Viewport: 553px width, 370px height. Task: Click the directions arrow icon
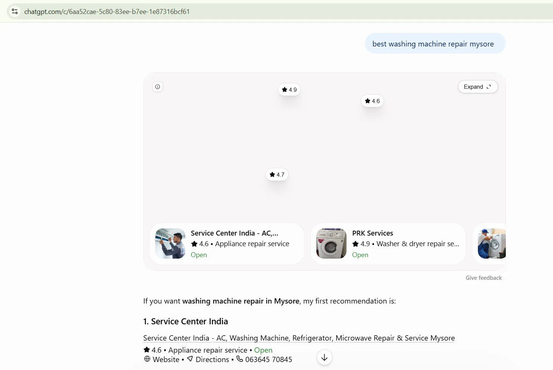pos(190,359)
